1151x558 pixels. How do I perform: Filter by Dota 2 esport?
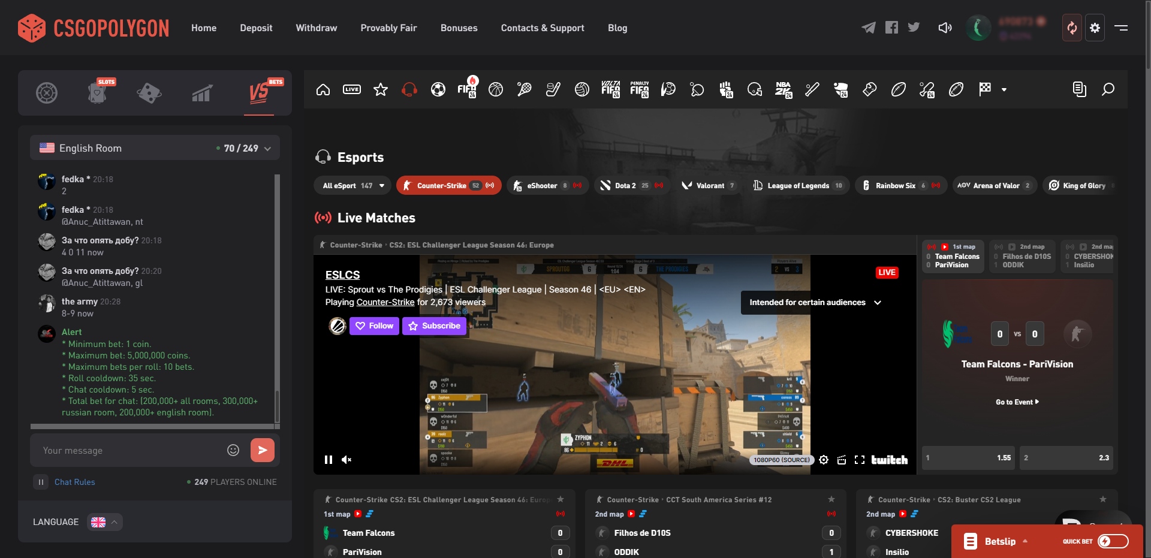pos(632,186)
